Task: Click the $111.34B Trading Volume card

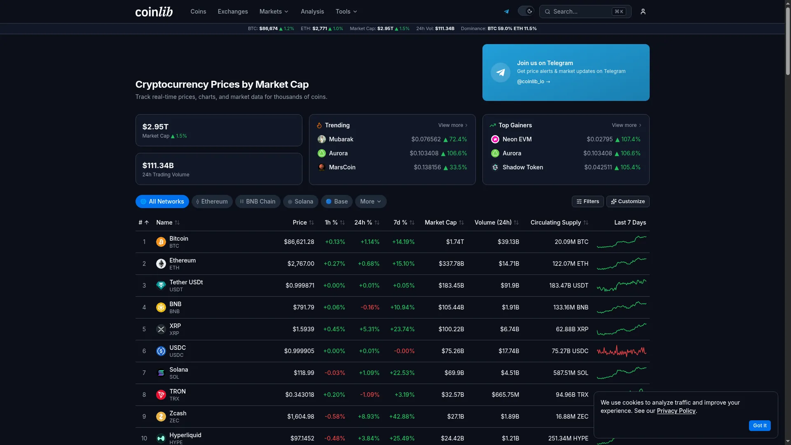Action: [219, 169]
